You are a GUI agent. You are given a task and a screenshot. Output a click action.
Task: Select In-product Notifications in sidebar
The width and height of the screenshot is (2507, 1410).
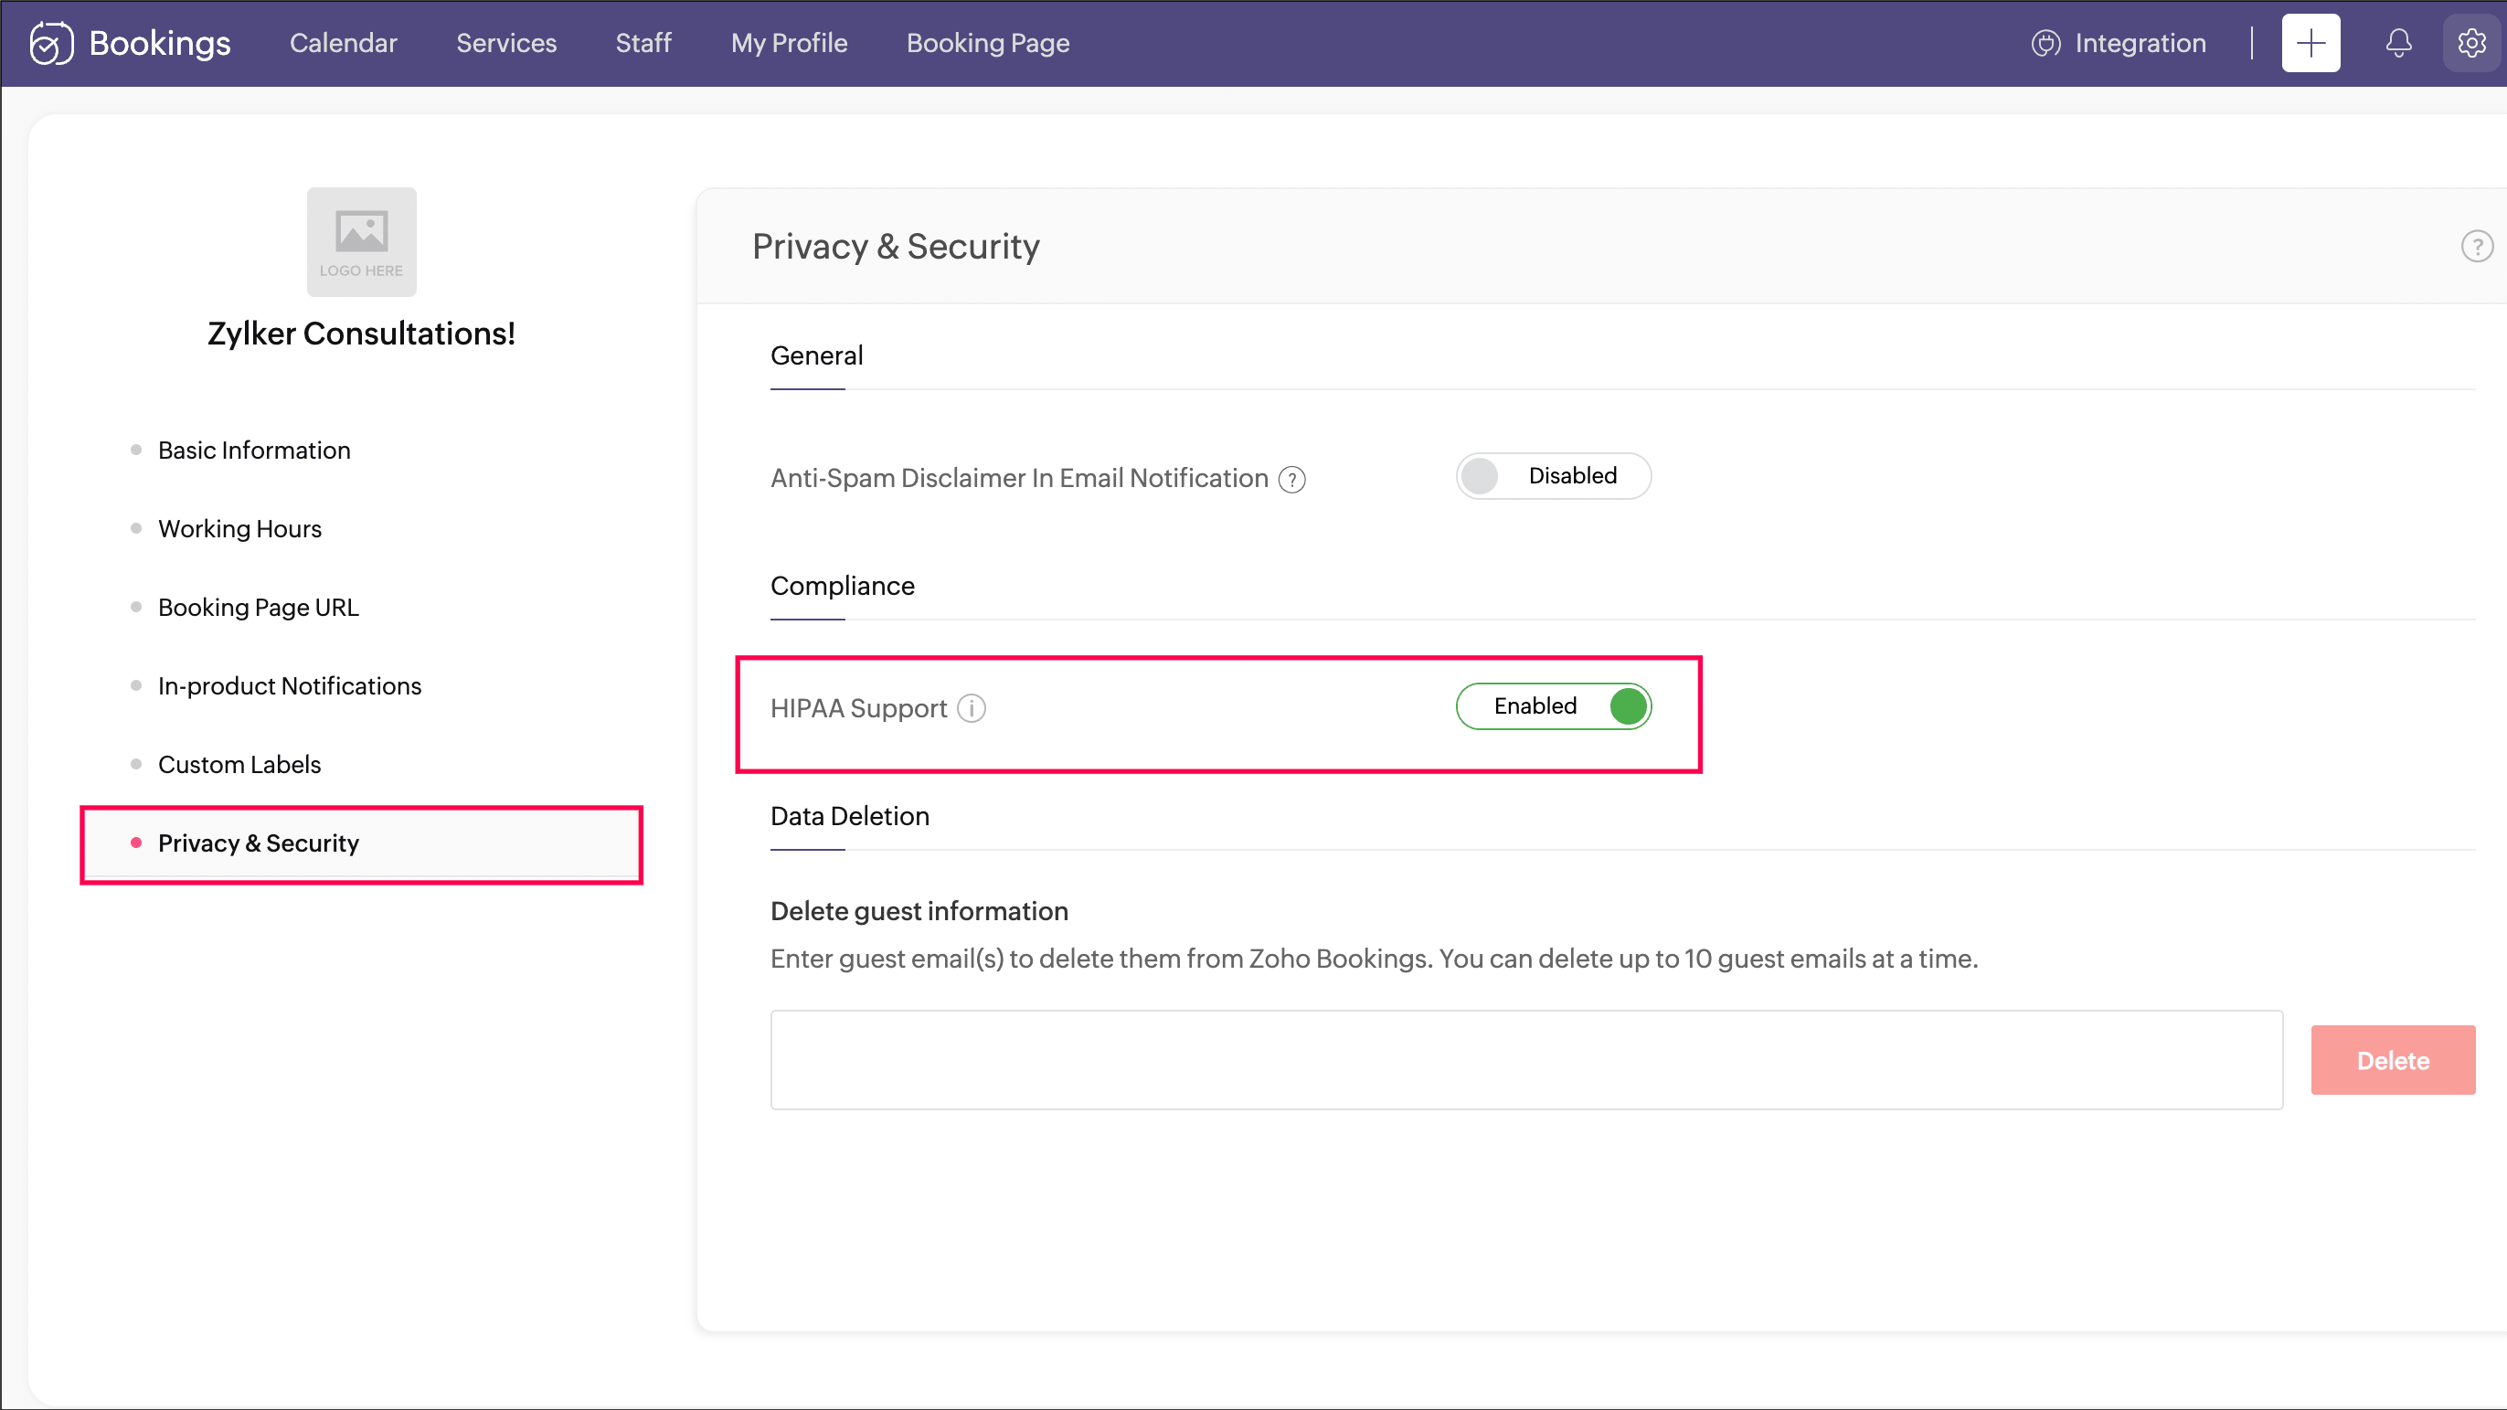[289, 686]
